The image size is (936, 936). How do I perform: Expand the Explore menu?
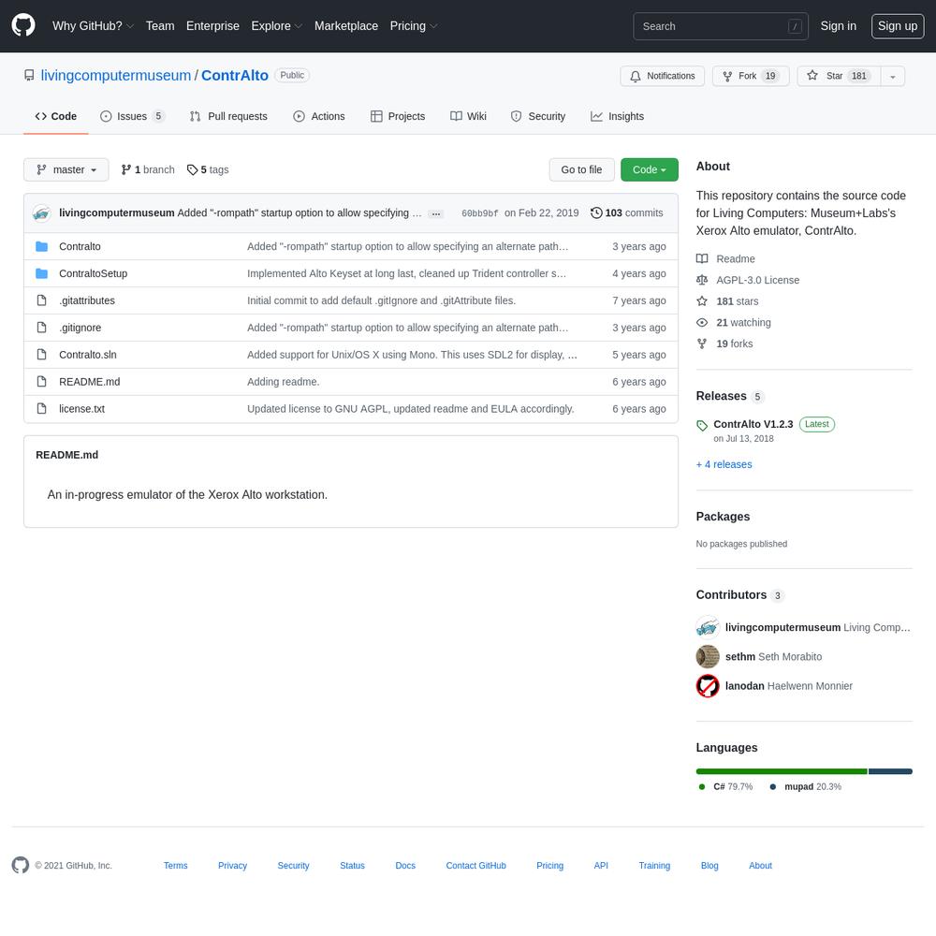point(277,25)
